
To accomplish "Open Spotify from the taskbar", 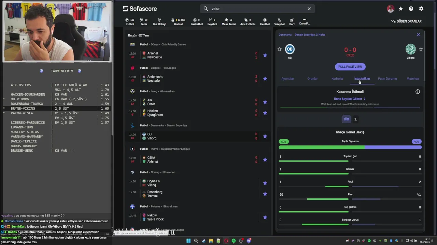I will coord(234,241).
